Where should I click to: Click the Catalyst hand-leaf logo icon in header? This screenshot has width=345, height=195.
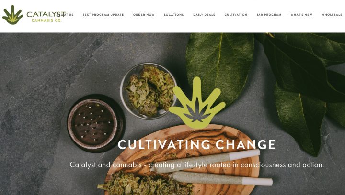tap(12, 15)
